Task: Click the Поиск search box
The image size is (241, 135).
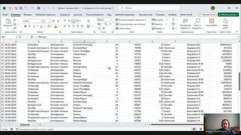Action: 149,8
